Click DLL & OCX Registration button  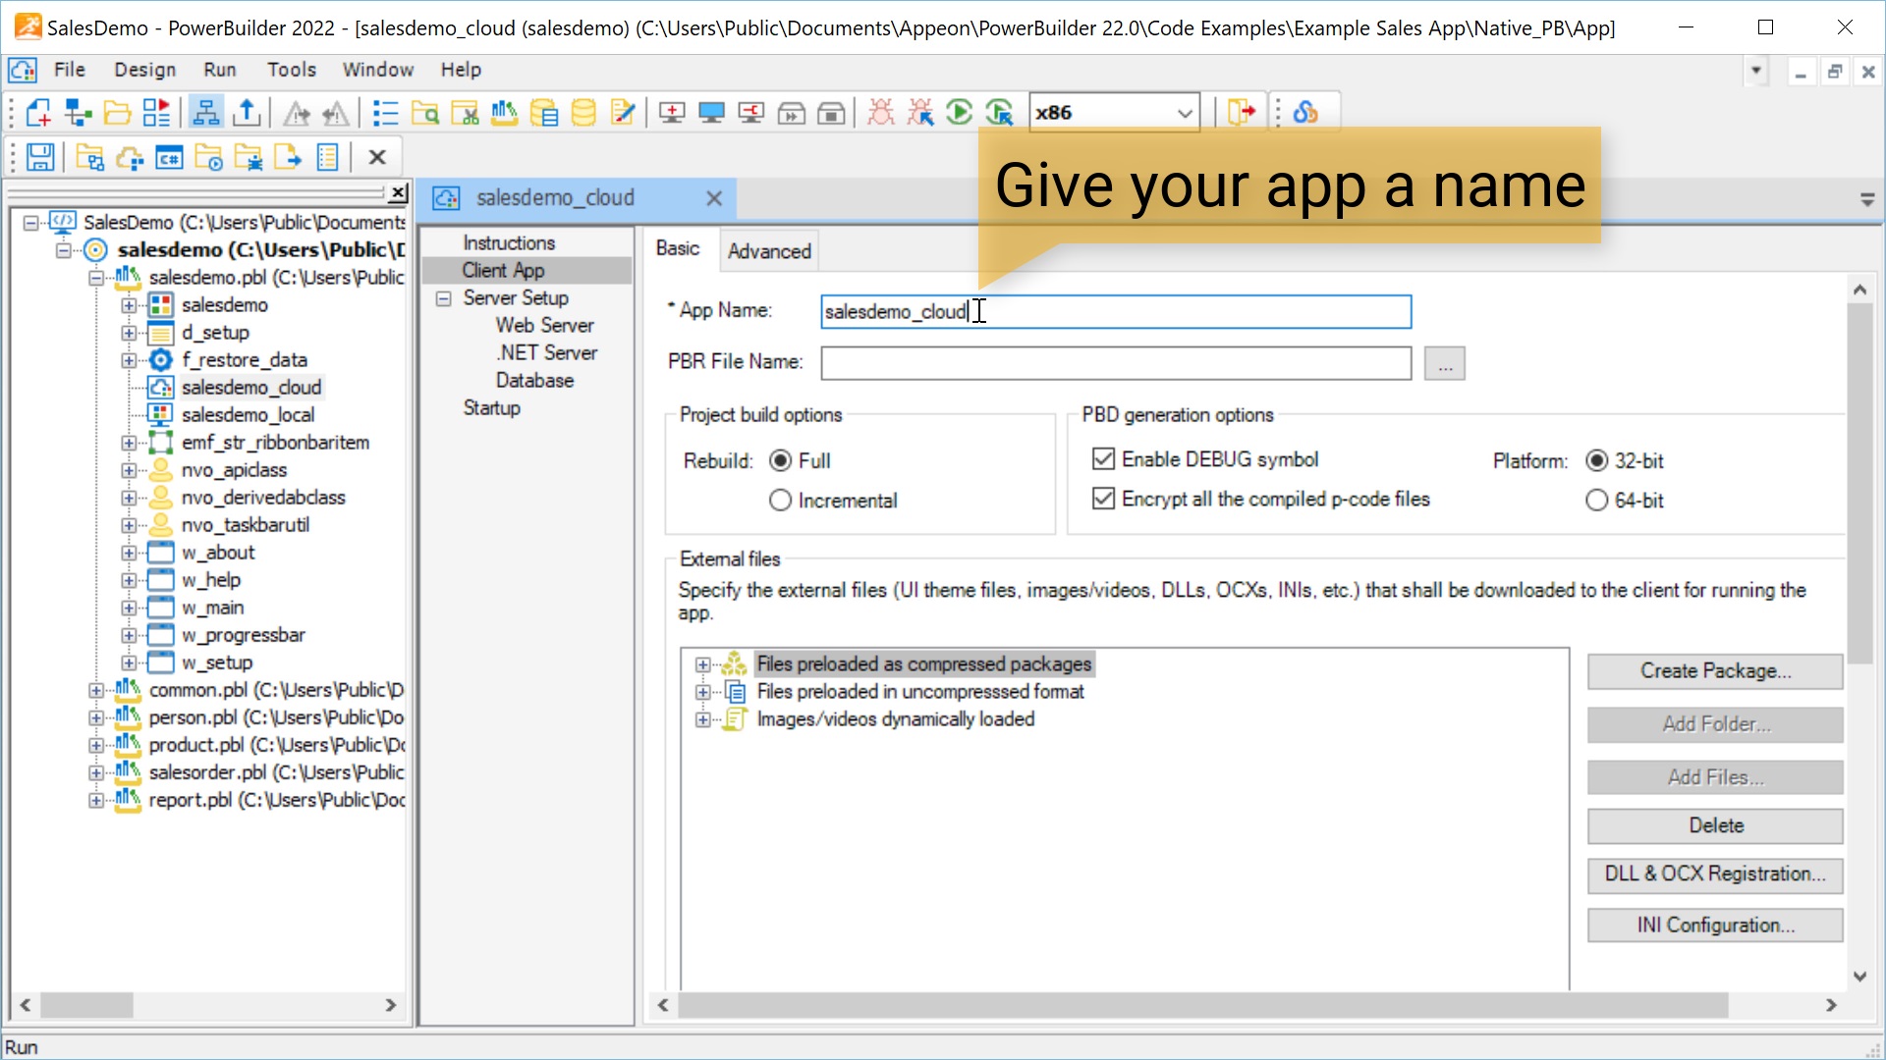click(1715, 874)
